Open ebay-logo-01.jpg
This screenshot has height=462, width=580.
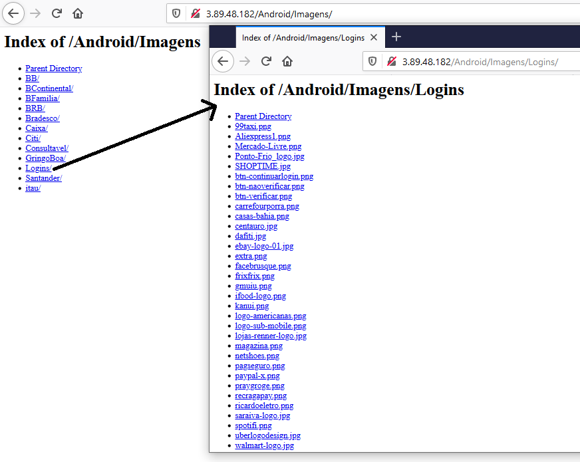click(x=264, y=246)
